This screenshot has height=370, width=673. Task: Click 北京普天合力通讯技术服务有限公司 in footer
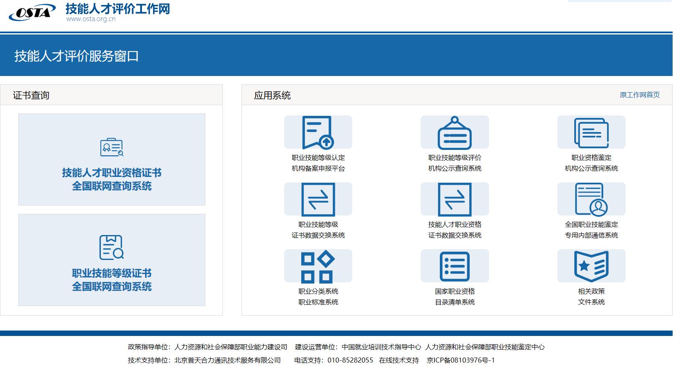coord(227,360)
